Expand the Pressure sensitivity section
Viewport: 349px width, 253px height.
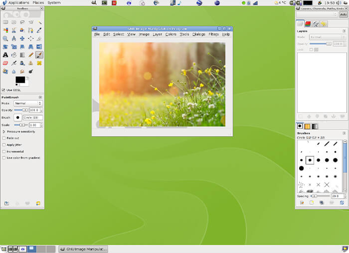[4, 131]
